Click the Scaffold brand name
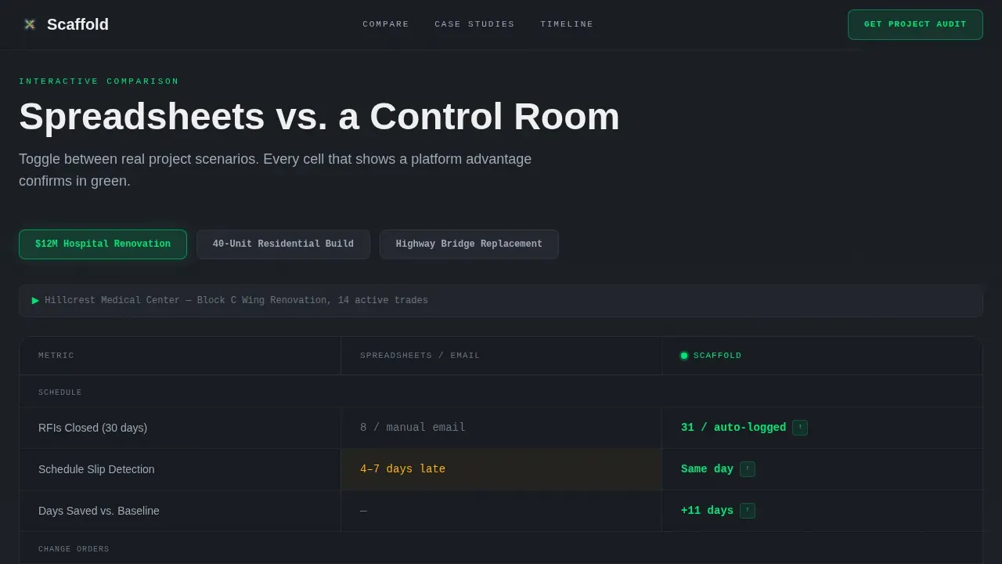 click(x=77, y=24)
